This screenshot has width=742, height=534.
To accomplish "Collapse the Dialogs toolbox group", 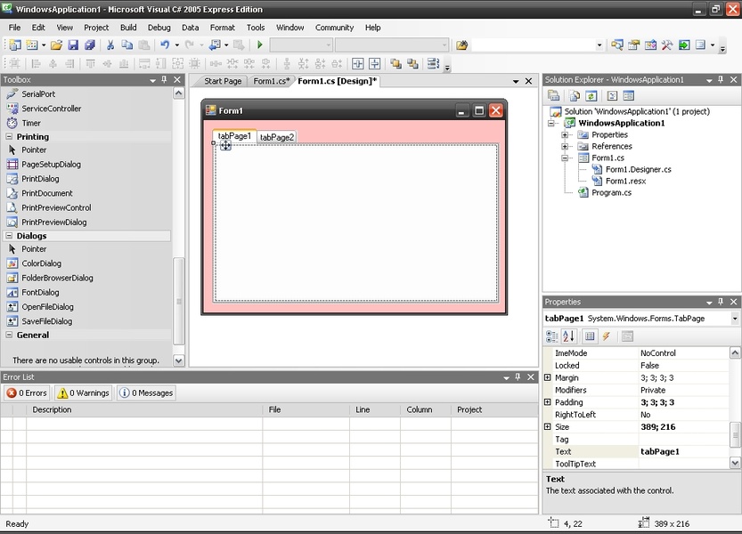I will (9, 236).
